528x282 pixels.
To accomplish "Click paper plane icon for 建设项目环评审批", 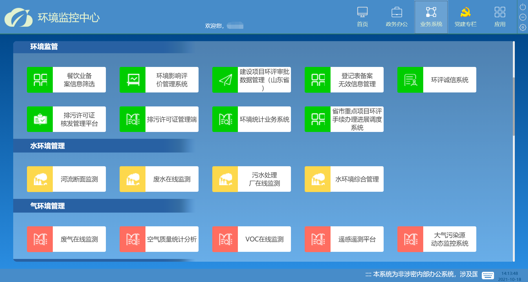I will click(x=225, y=80).
